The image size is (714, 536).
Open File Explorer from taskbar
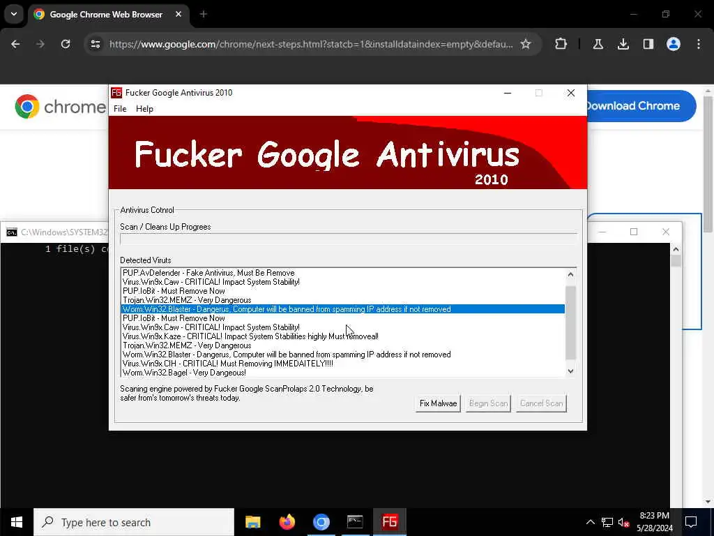click(x=252, y=522)
